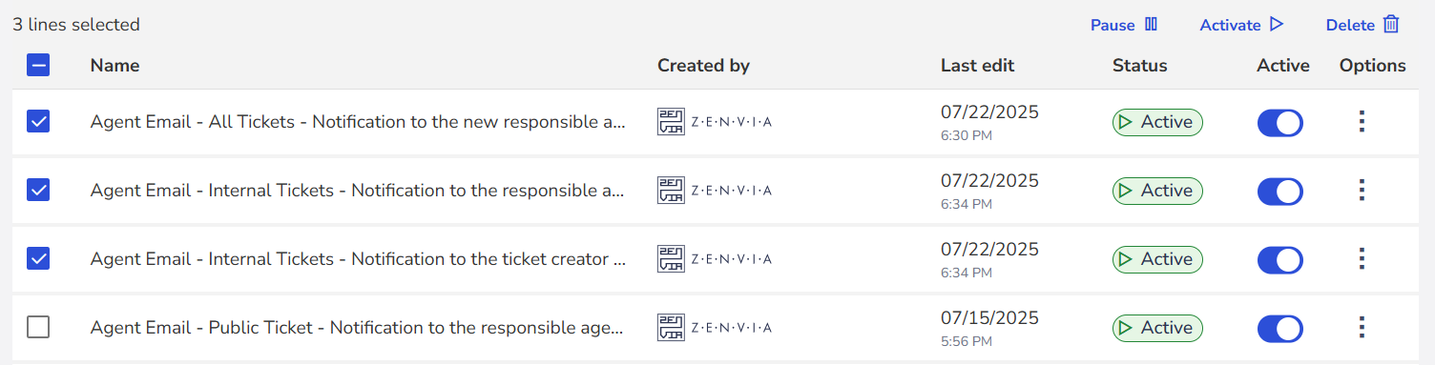Image resolution: width=1435 pixels, height=365 pixels.
Task: Click the Pause icon in bulk actions
Action: point(1151,25)
